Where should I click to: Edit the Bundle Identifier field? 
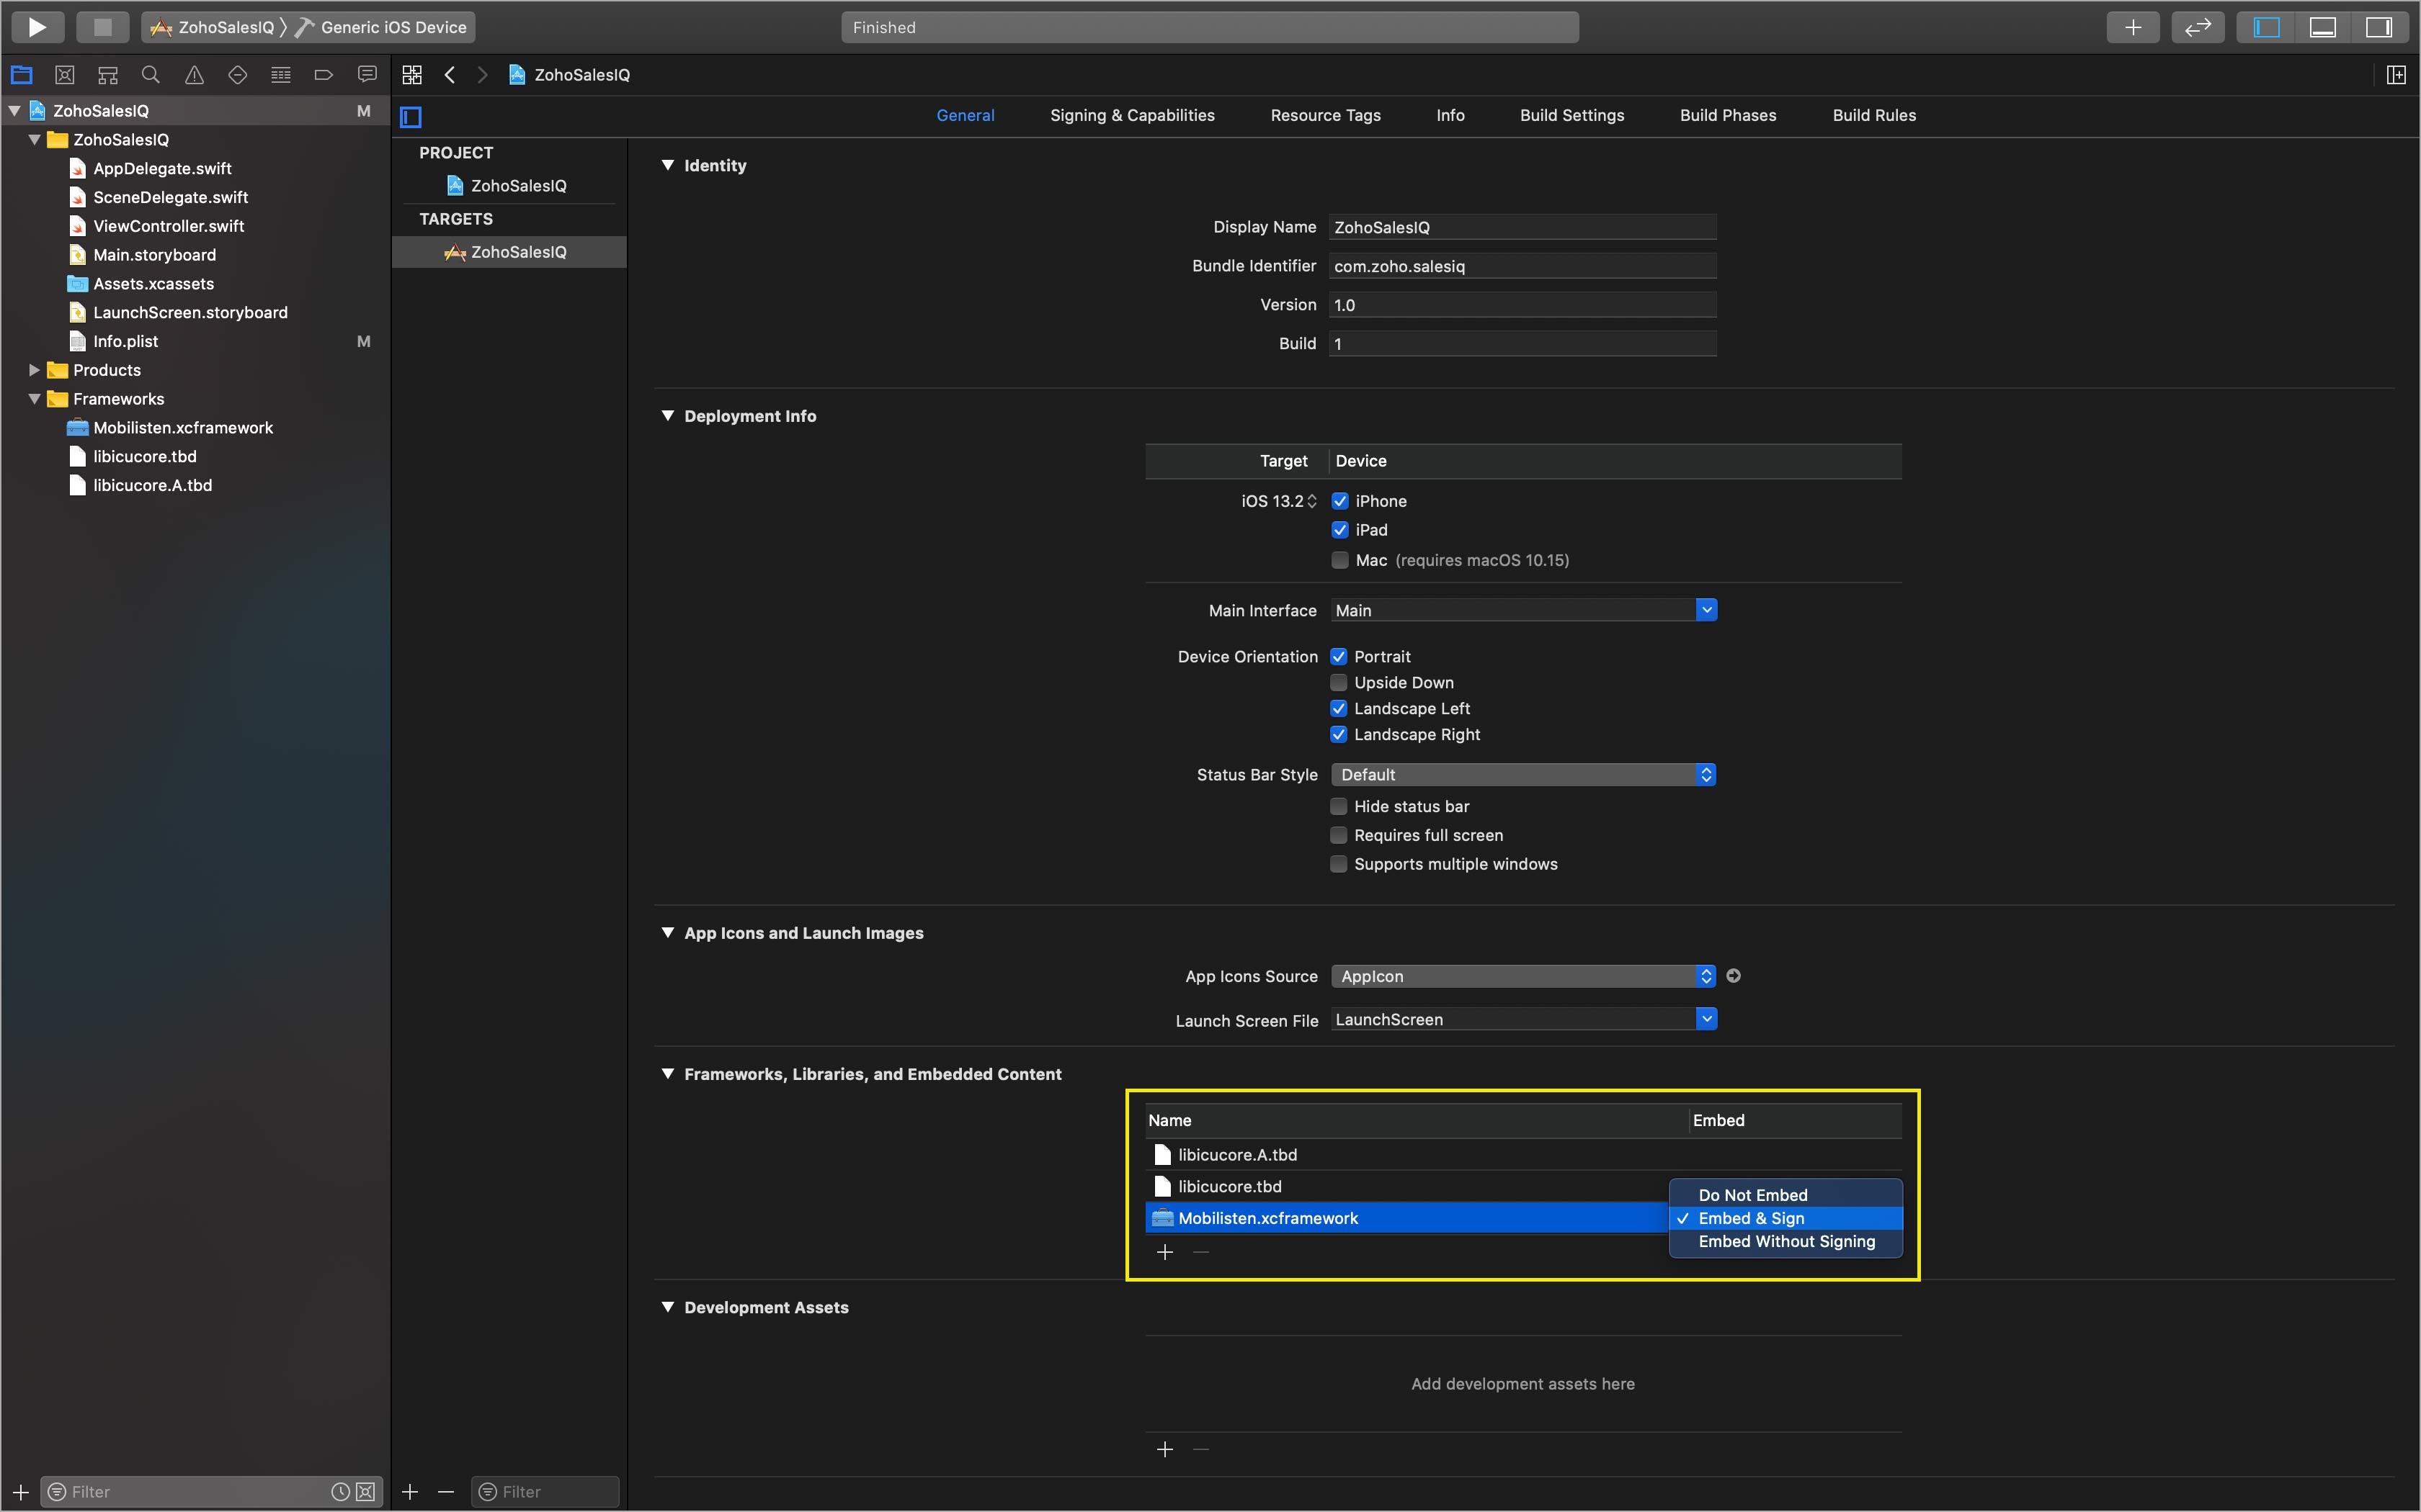click(1522, 266)
